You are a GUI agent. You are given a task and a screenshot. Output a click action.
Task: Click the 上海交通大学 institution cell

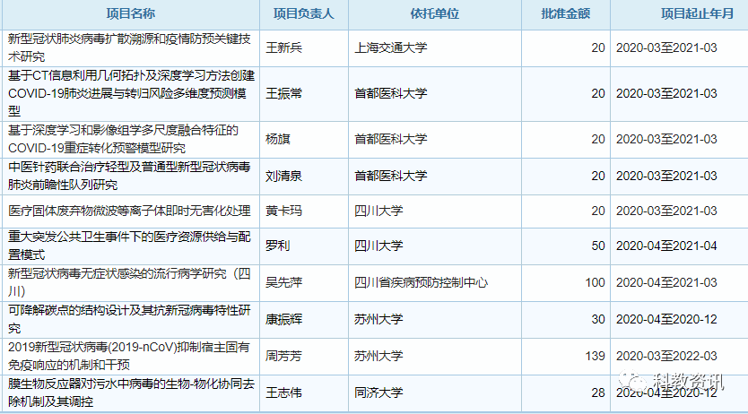tap(391, 47)
